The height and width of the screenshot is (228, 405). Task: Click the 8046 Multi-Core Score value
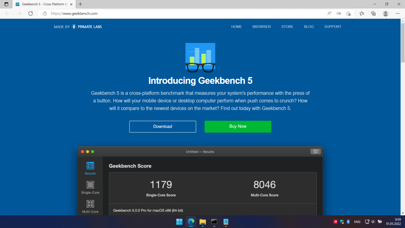point(265,184)
